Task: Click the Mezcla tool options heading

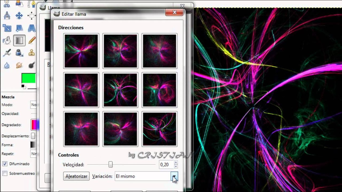Action: pos(8,97)
